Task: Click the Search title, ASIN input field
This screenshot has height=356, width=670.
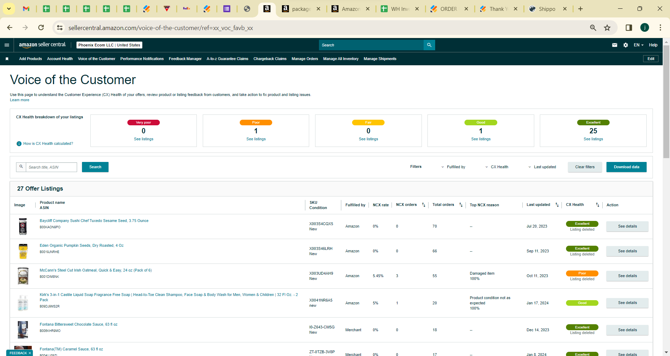Action: (x=51, y=167)
